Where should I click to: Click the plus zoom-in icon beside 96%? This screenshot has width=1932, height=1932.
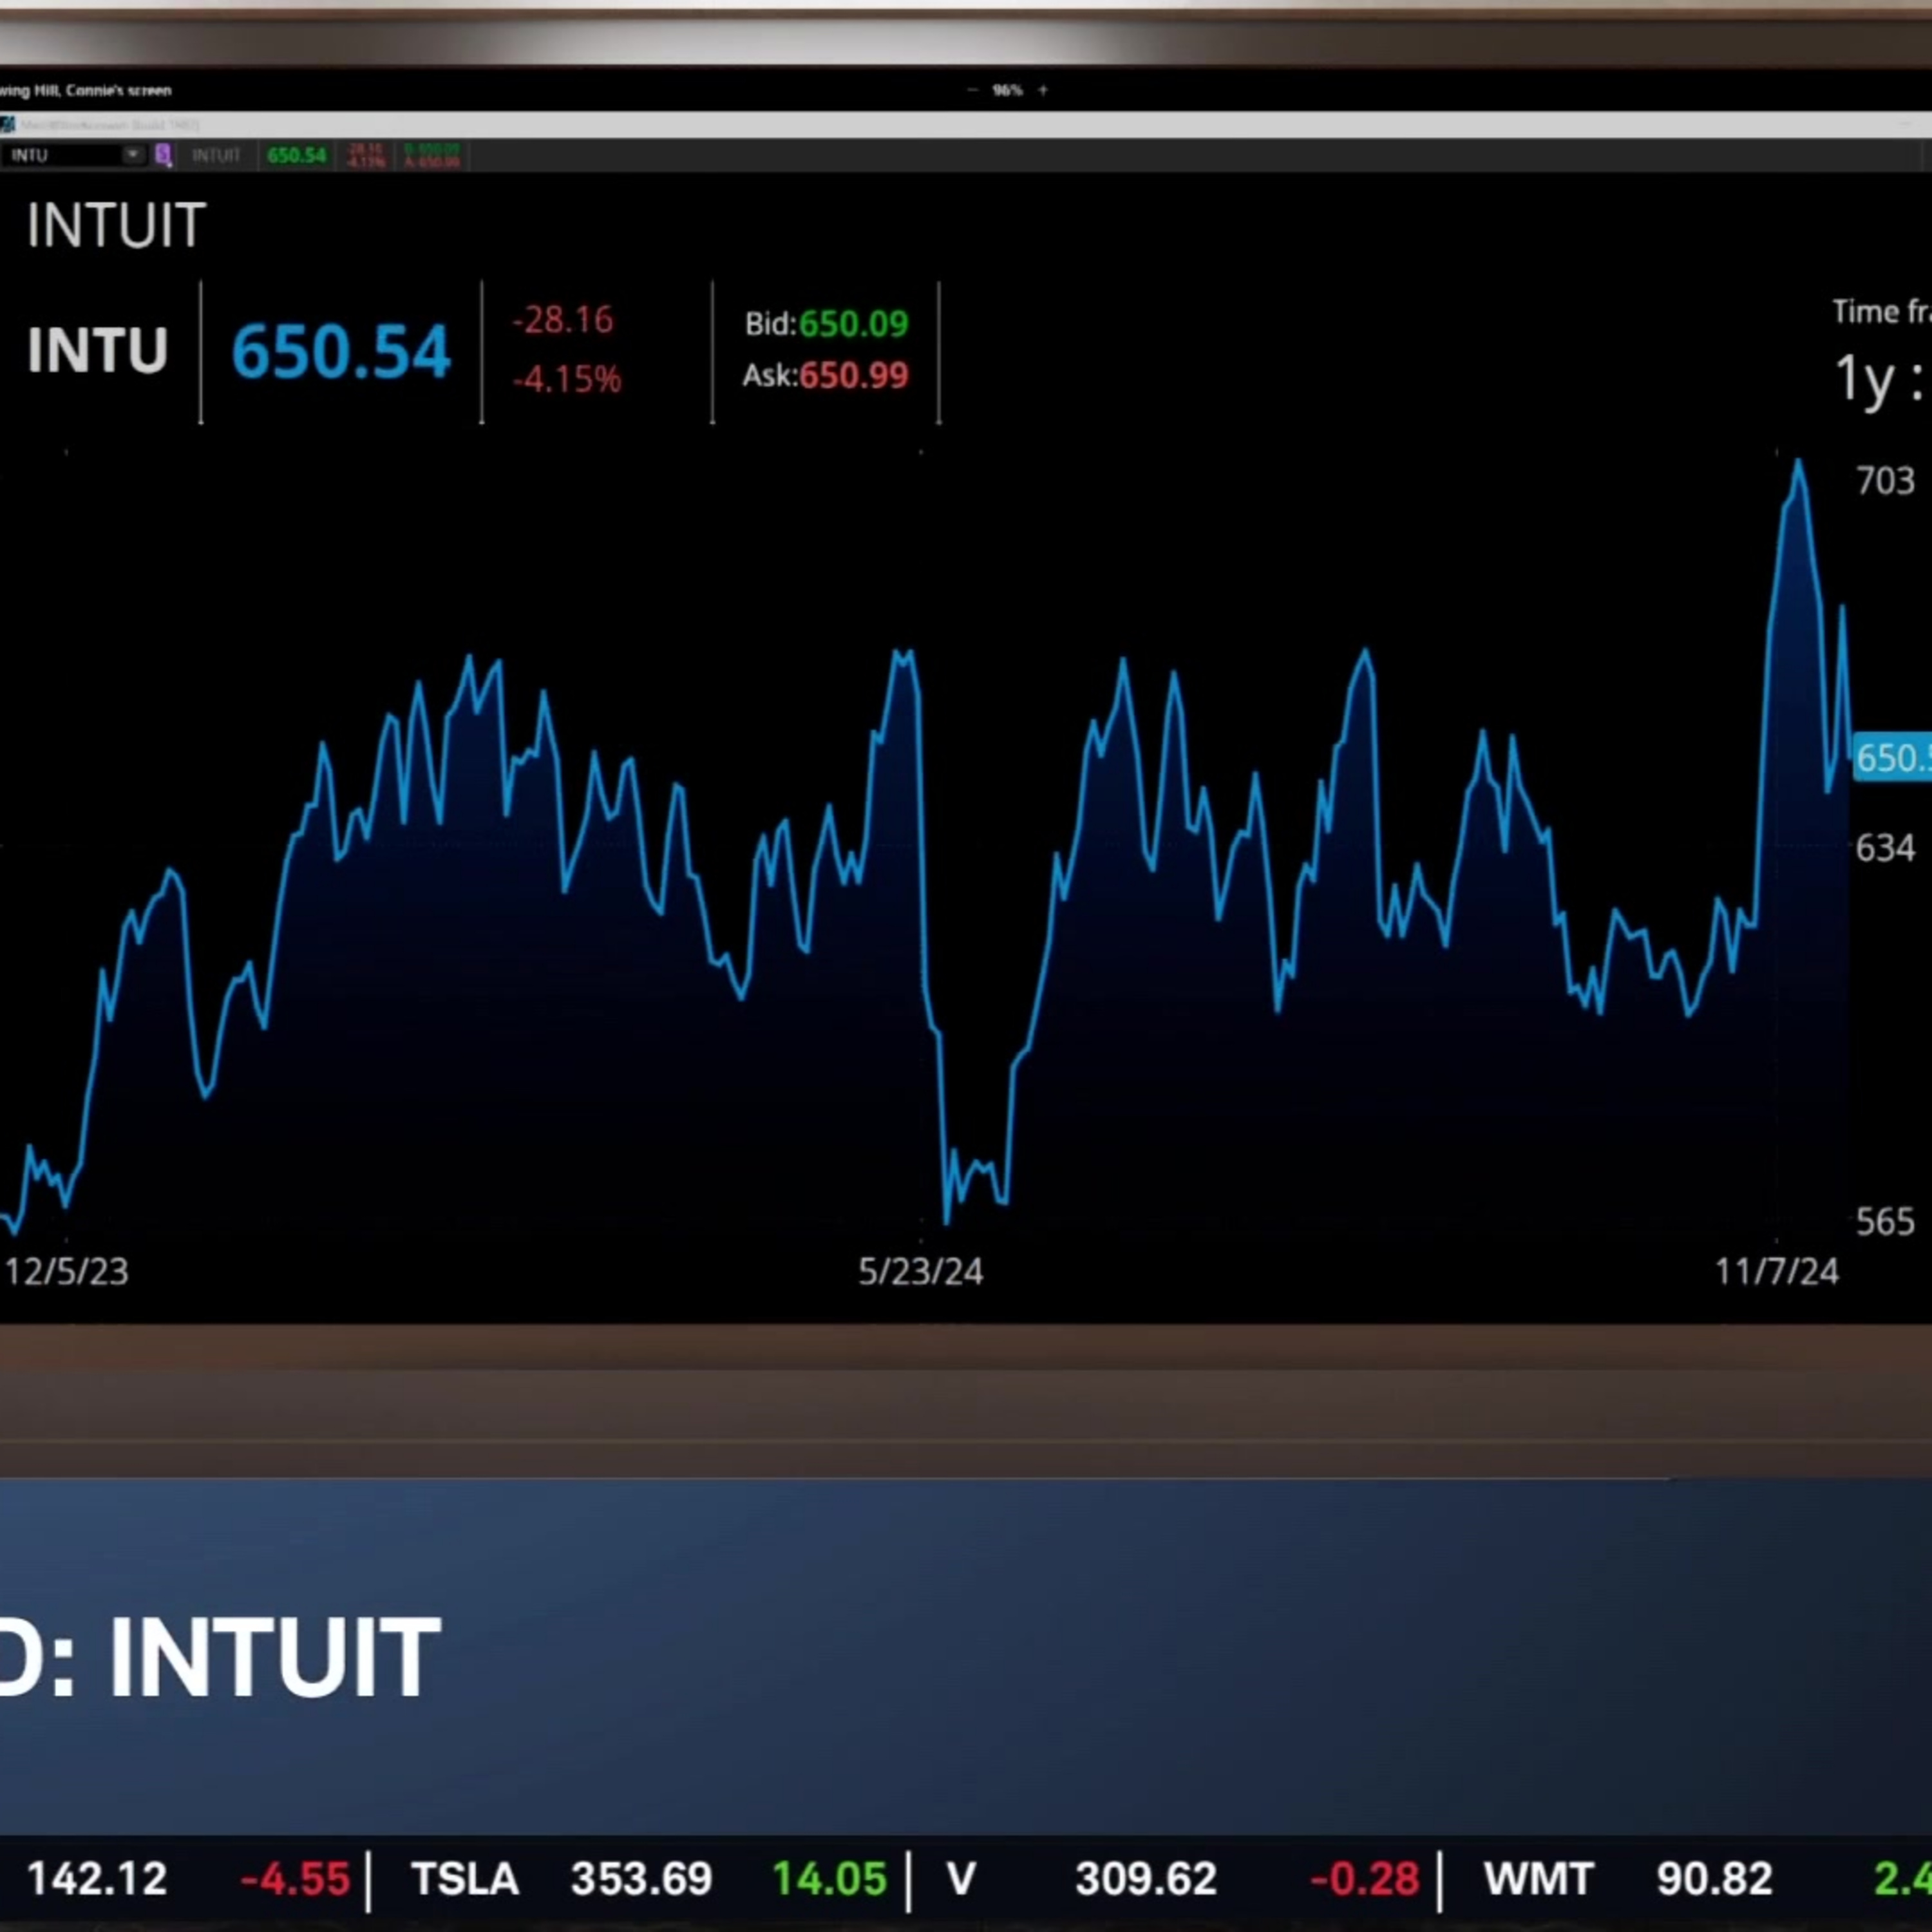pos(1043,90)
